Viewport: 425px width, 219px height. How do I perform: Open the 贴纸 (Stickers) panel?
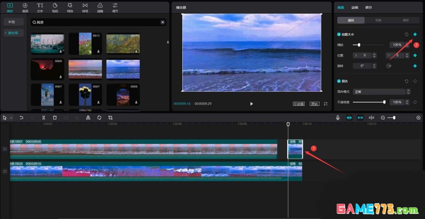pos(55,7)
